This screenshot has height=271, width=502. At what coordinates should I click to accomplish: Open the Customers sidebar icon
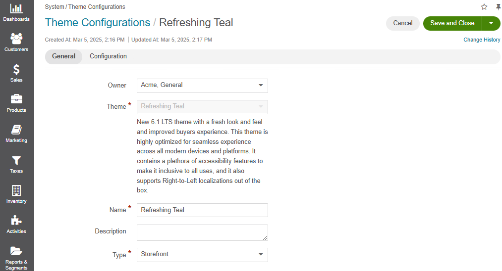(16, 39)
